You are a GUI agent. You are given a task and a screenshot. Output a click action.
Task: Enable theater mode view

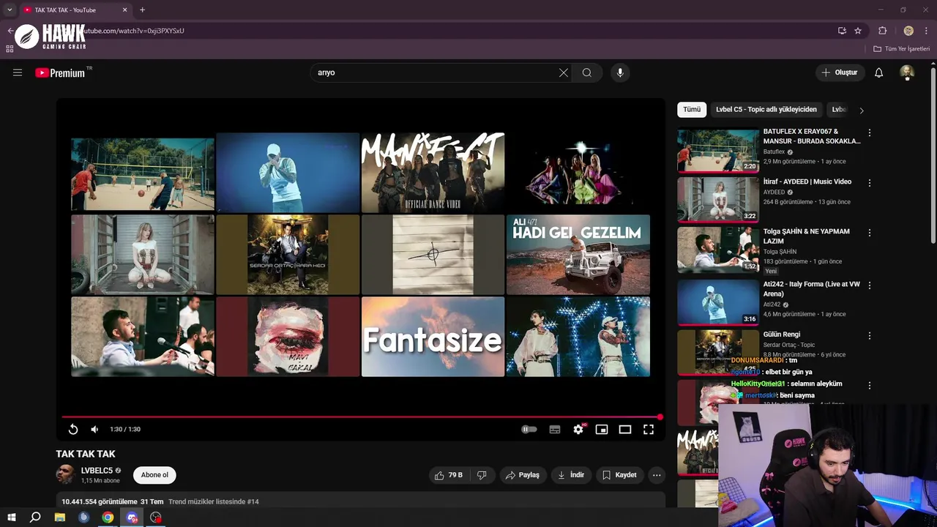pyautogui.click(x=625, y=429)
